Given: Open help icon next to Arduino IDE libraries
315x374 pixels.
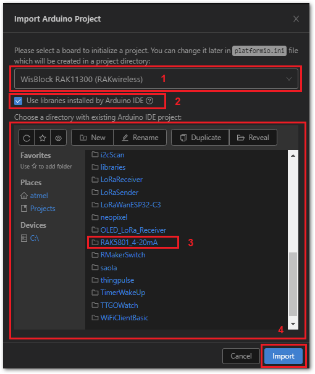Looking at the screenshot, I should [x=149, y=101].
